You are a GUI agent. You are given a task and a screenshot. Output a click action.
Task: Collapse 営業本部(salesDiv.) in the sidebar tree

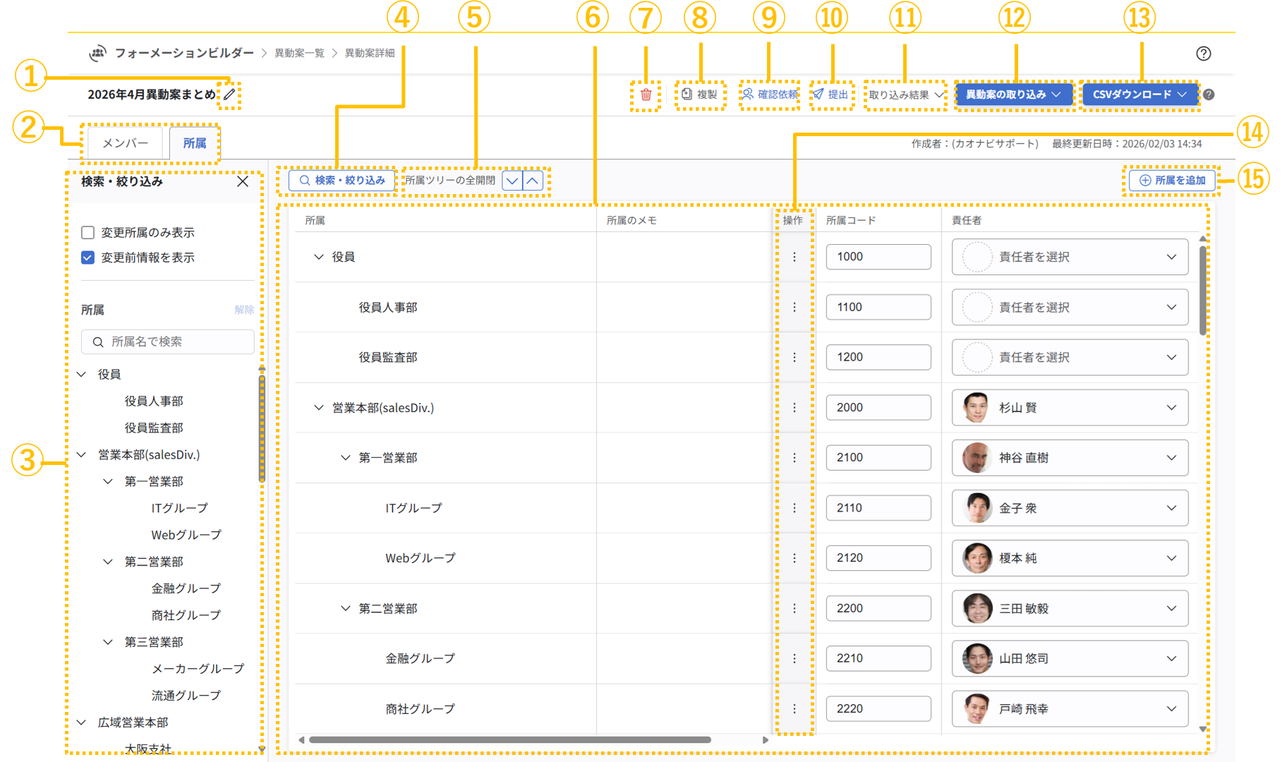(81, 454)
